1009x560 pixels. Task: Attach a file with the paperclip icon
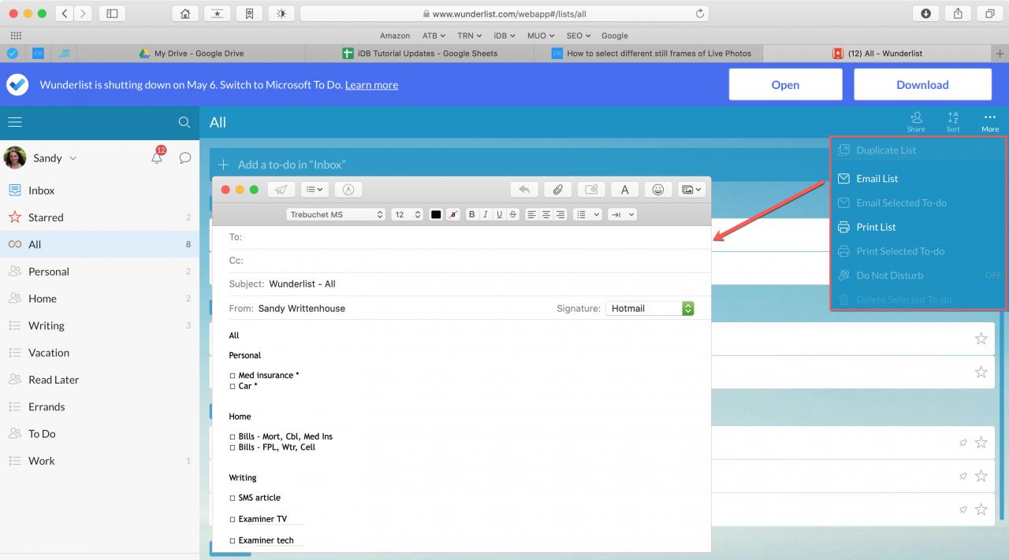click(557, 189)
